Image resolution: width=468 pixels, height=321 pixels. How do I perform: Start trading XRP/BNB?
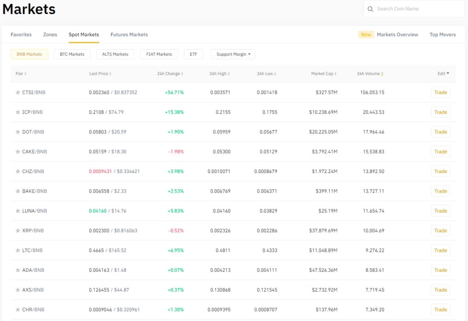pyautogui.click(x=440, y=230)
